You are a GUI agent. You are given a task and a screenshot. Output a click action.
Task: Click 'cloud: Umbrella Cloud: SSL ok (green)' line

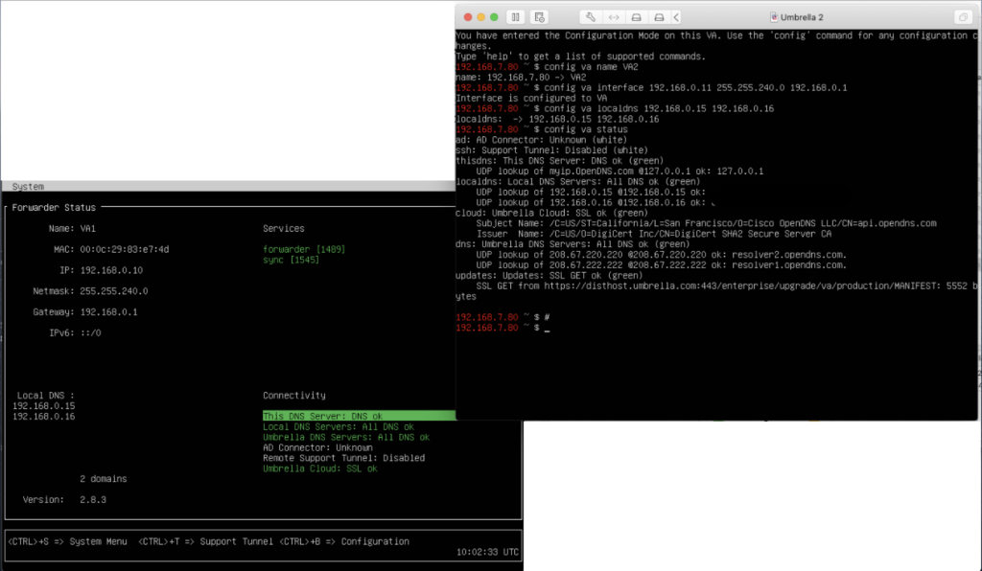pyautogui.click(x=551, y=213)
